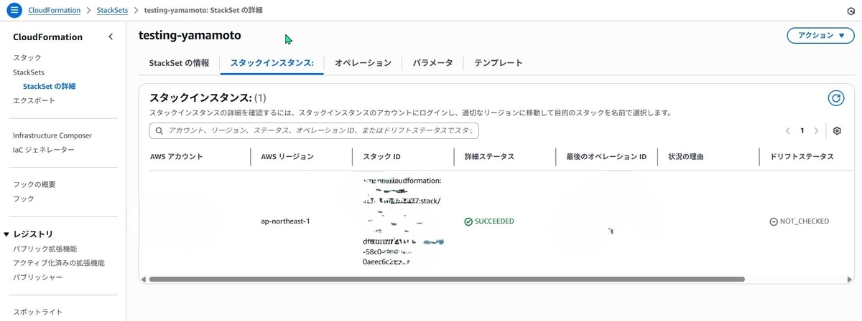Click the CloudFormation breadcrumb link
The height and width of the screenshot is (321, 862).
(55, 11)
